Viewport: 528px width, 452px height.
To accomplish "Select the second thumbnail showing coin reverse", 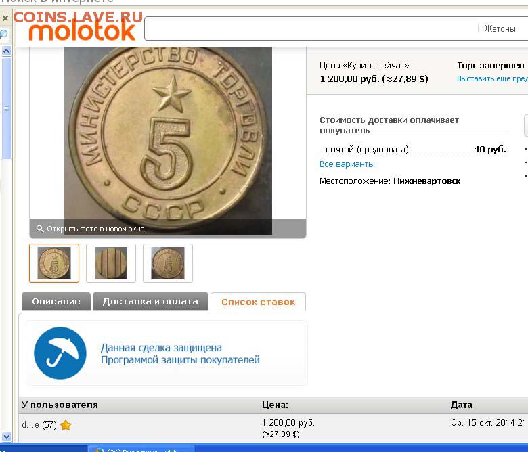I will click(111, 263).
